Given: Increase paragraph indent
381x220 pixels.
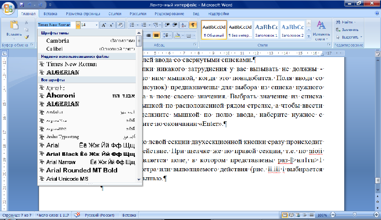Looking at the screenshot, I should (x=175, y=25).
